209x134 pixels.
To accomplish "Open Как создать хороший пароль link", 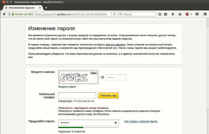I will tap(141, 121).
